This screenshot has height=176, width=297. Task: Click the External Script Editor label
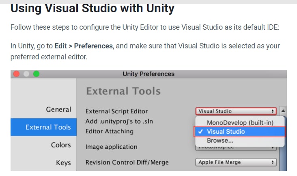point(116,111)
